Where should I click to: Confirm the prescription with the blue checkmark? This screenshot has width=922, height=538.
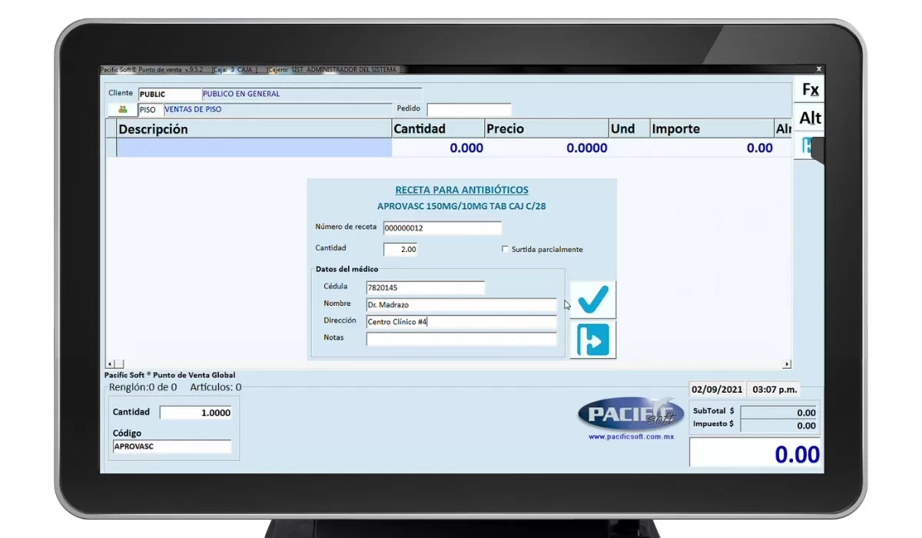click(x=592, y=301)
